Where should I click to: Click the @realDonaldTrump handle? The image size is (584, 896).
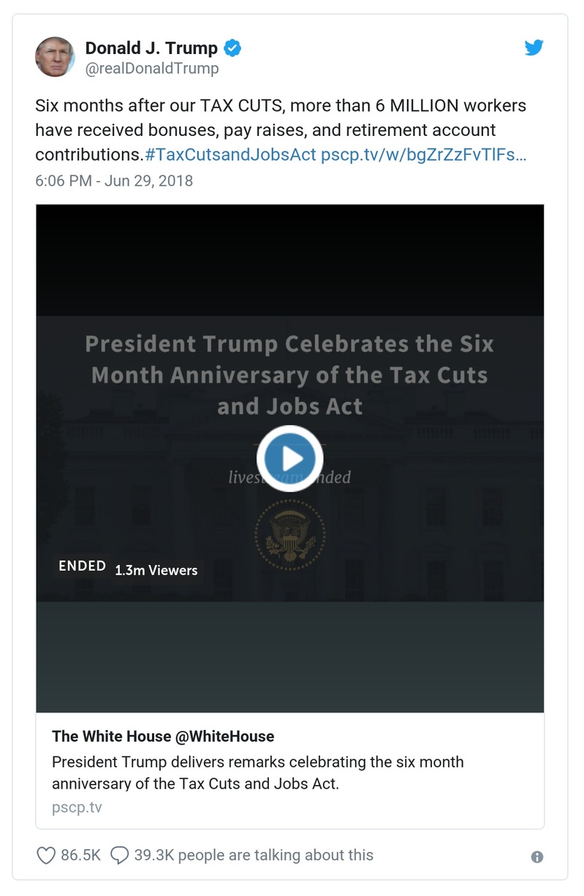151,68
